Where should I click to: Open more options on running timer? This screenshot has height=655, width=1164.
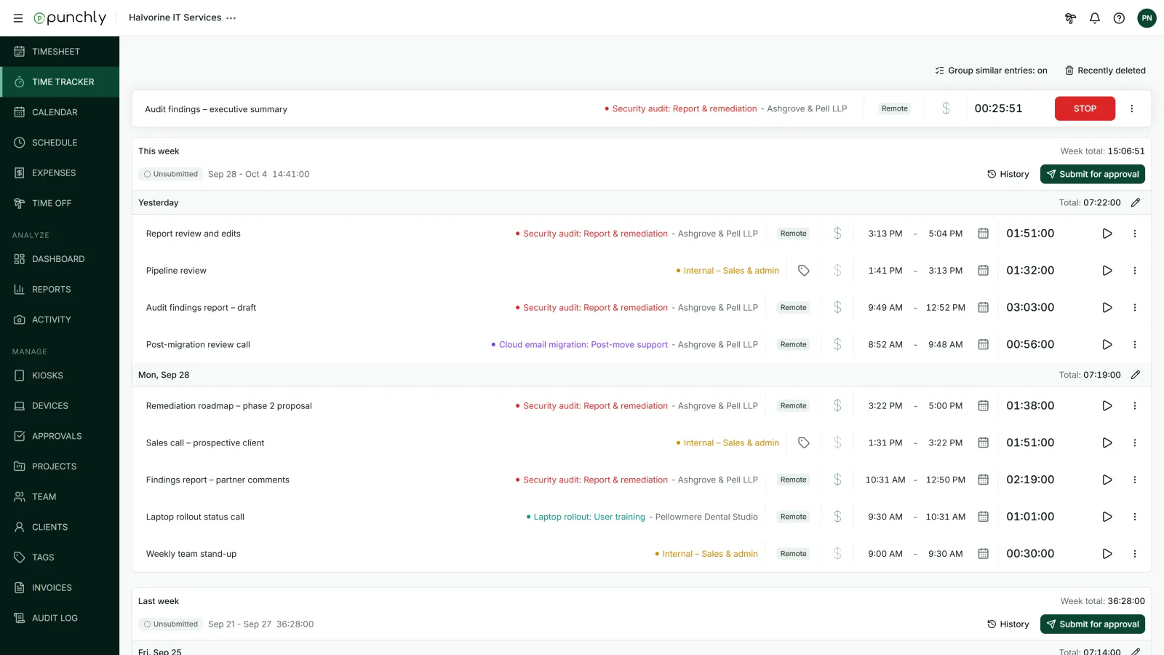[1131, 108]
